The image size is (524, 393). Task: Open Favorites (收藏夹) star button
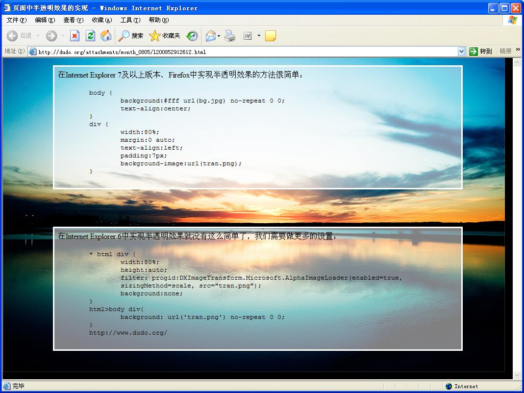point(164,36)
